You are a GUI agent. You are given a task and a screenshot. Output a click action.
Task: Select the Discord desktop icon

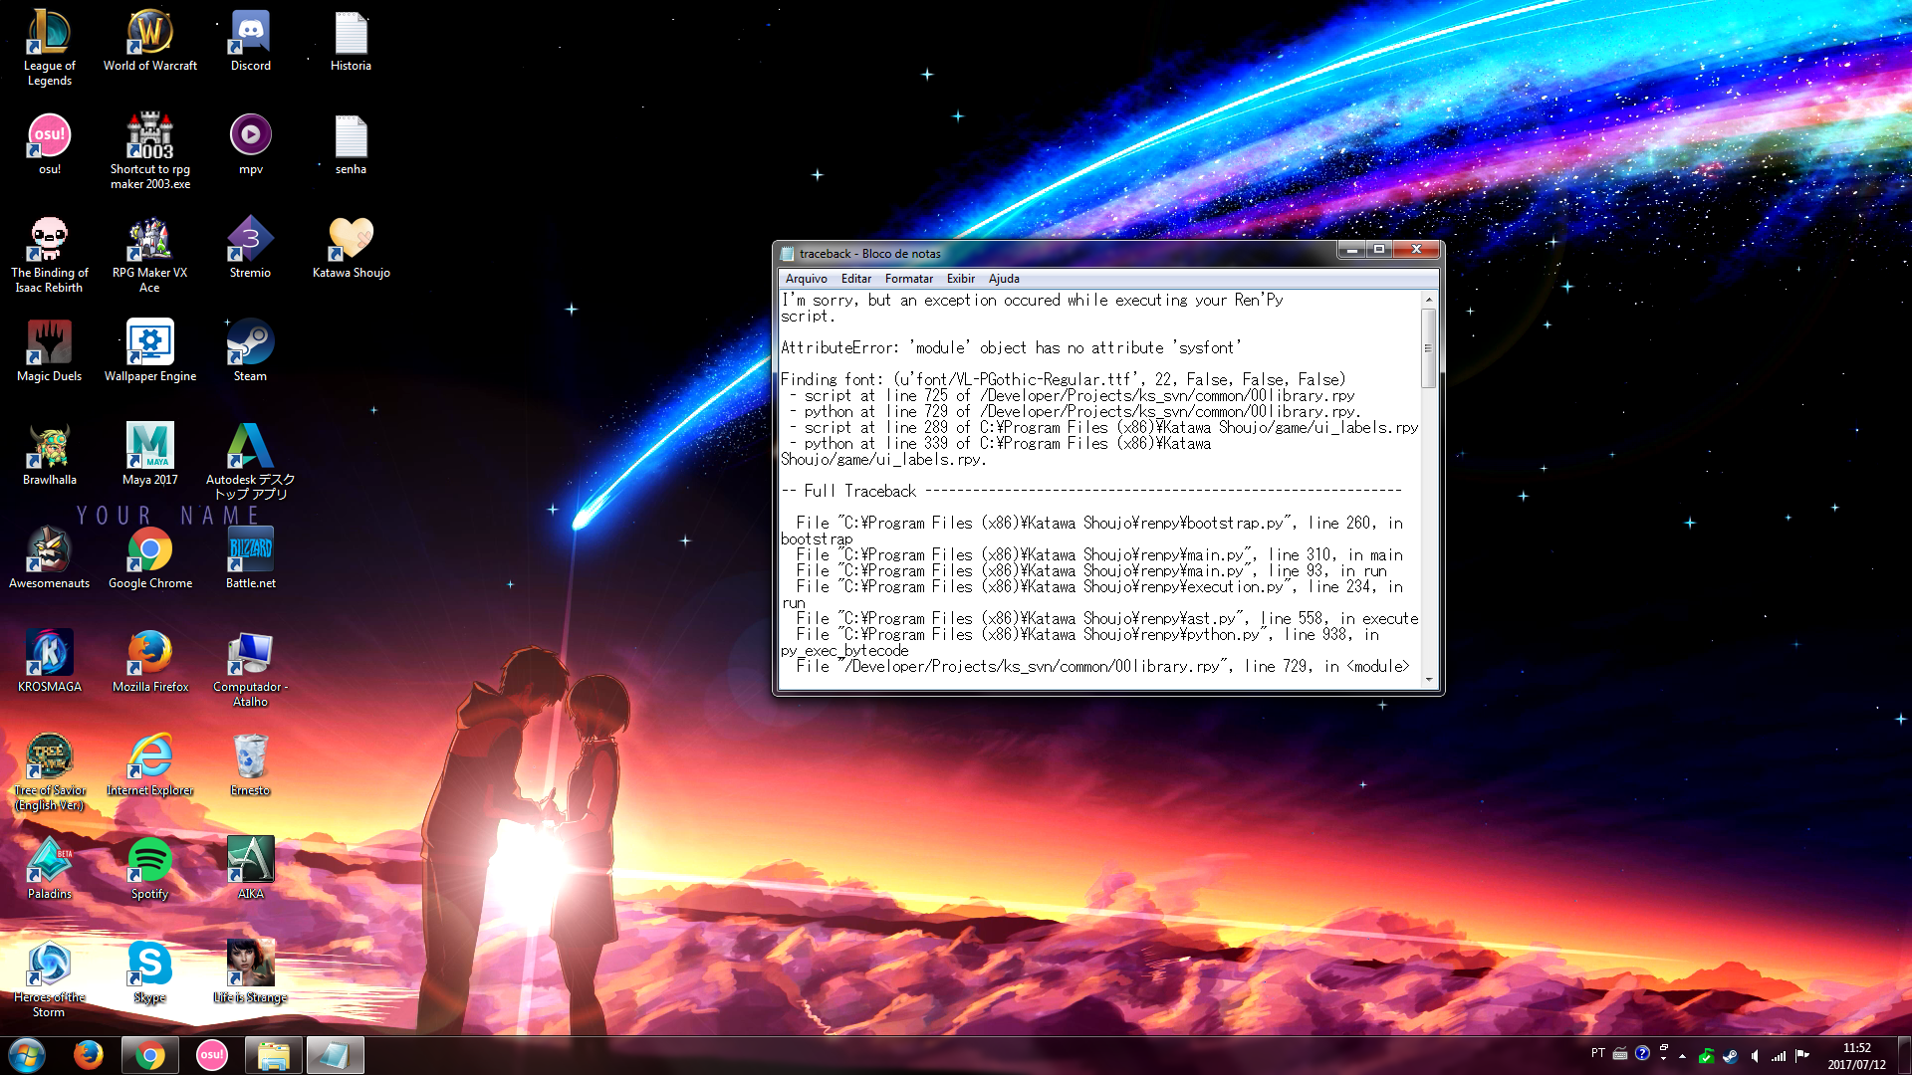point(250,41)
